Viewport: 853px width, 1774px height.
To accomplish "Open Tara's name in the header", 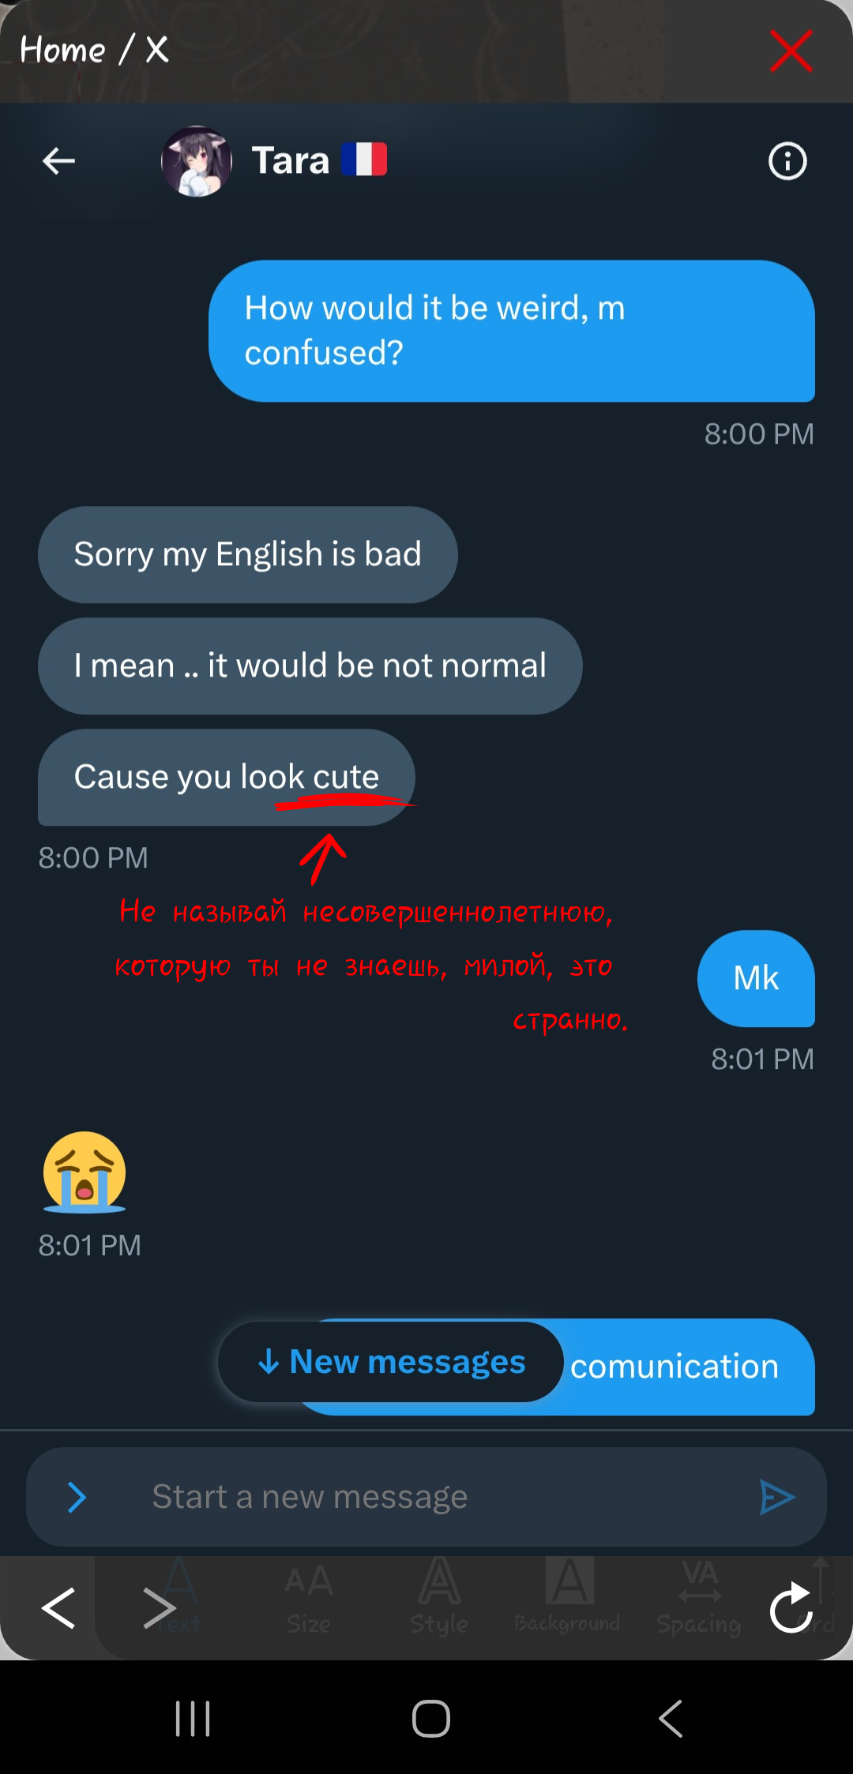I will [291, 161].
